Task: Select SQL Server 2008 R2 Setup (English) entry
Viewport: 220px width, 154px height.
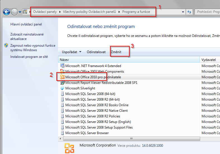Action: click(98, 122)
